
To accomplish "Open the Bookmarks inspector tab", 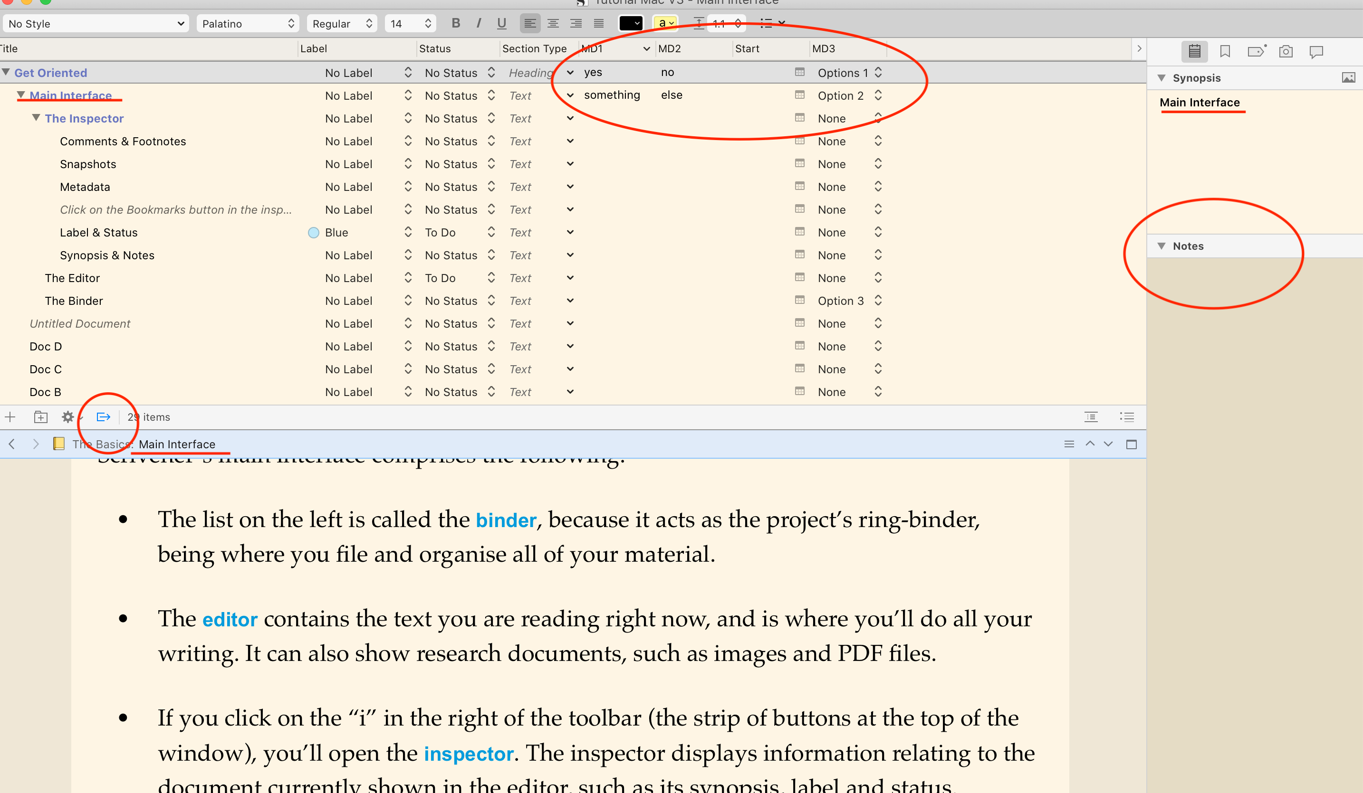I will coord(1225,51).
